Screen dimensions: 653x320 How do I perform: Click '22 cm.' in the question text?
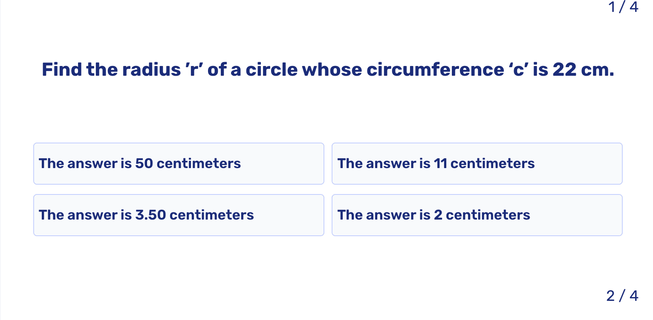pos(584,70)
